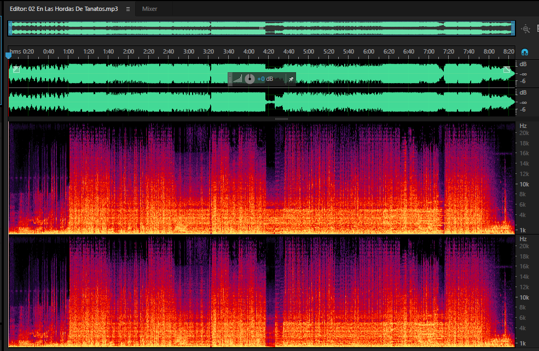Click the 7:00 mark on the timeline

(x=429, y=51)
